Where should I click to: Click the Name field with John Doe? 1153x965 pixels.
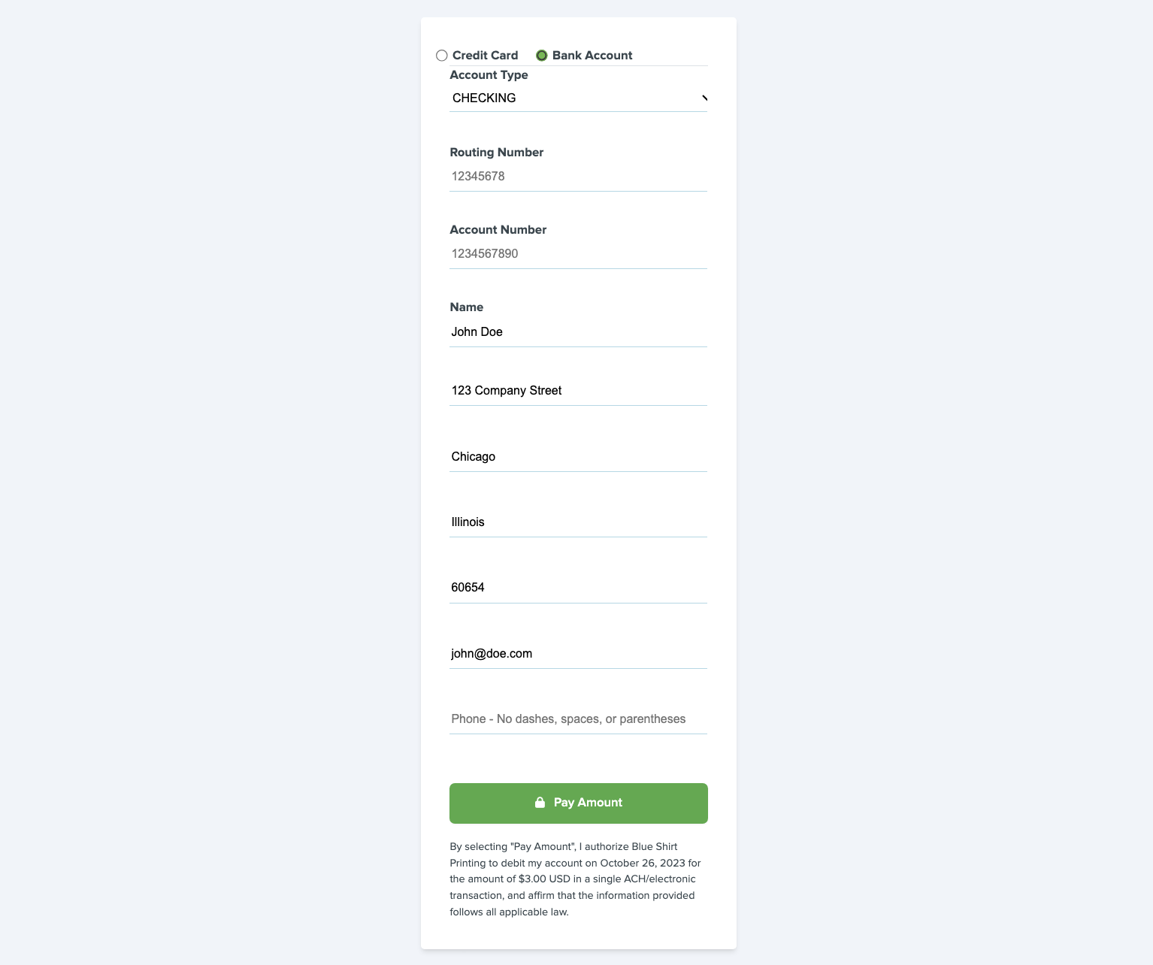click(577, 332)
